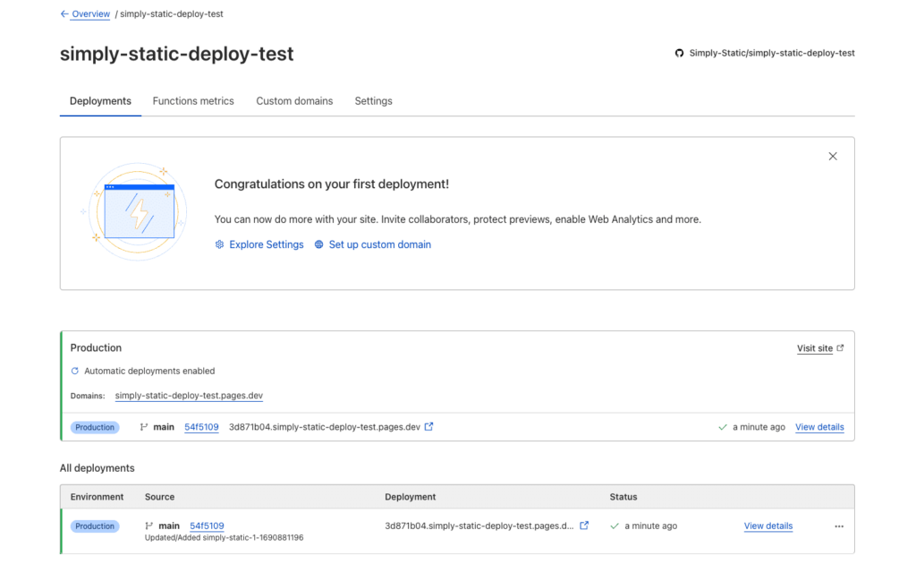The width and height of the screenshot is (916, 573).
Task: Click View details in the deployments table row
Action: [768, 526]
